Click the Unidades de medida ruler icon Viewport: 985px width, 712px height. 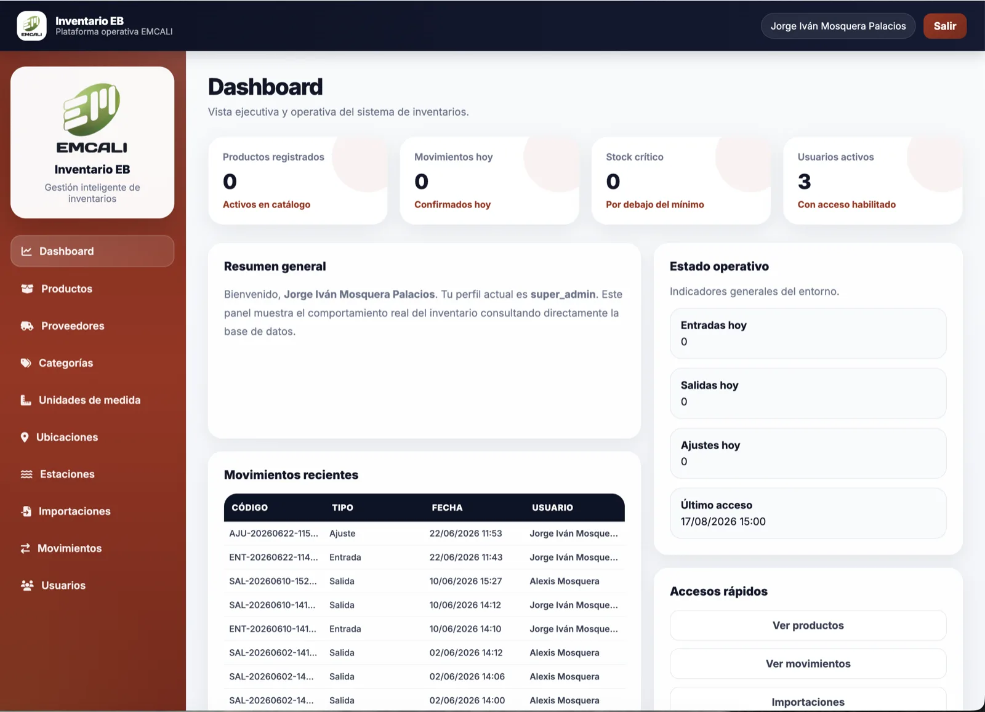(26, 400)
